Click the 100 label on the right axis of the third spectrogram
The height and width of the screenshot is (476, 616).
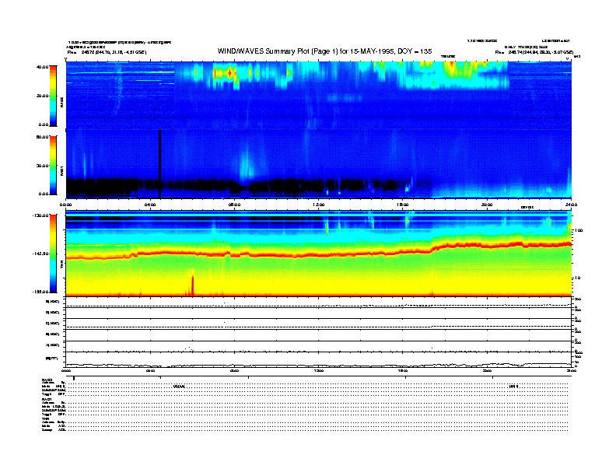(x=579, y=230)
